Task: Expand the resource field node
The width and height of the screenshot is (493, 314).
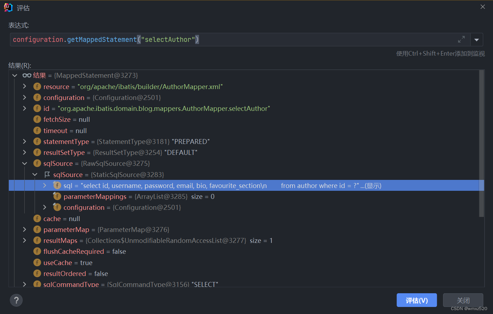Action: click(24, 87)
